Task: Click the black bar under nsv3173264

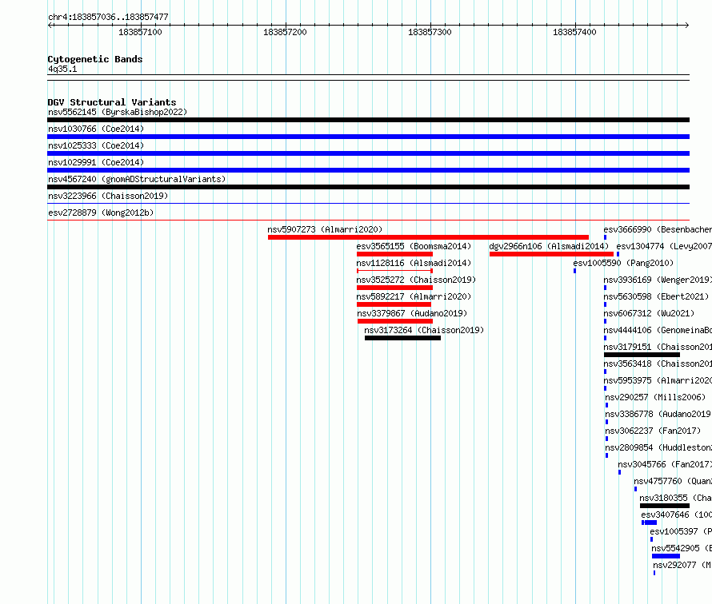Action: click(x=402, y=338)
